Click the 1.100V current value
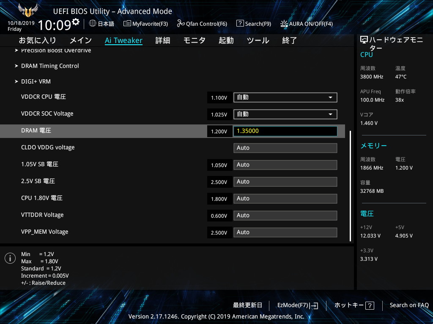The height and width of the screenshot is (324, 433). click(x=219, y=98)
